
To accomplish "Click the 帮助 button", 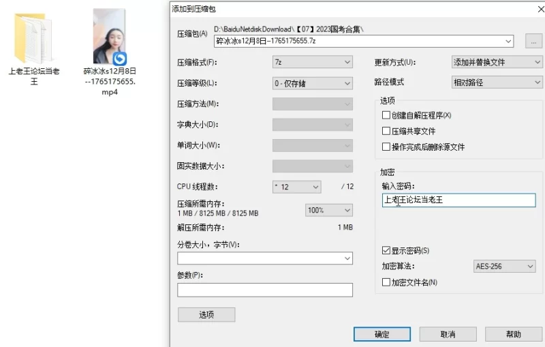I will 514,335.
